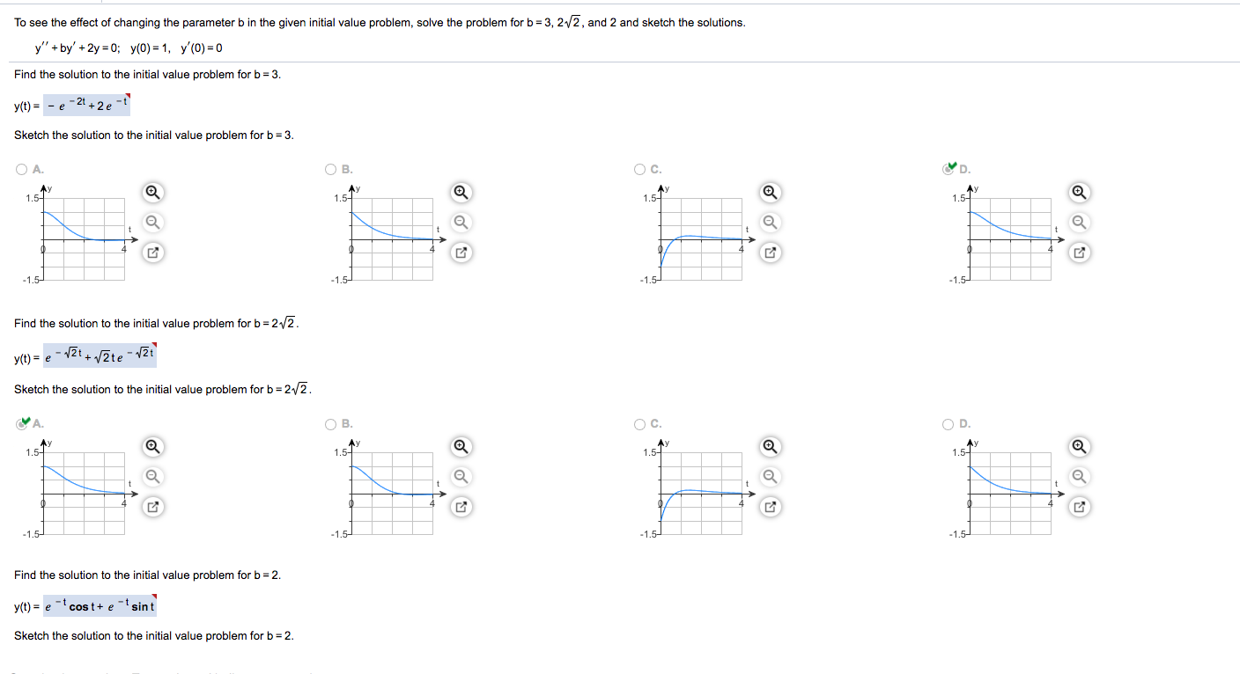Open option A's graph in a new window for b=3

(152, 253)
